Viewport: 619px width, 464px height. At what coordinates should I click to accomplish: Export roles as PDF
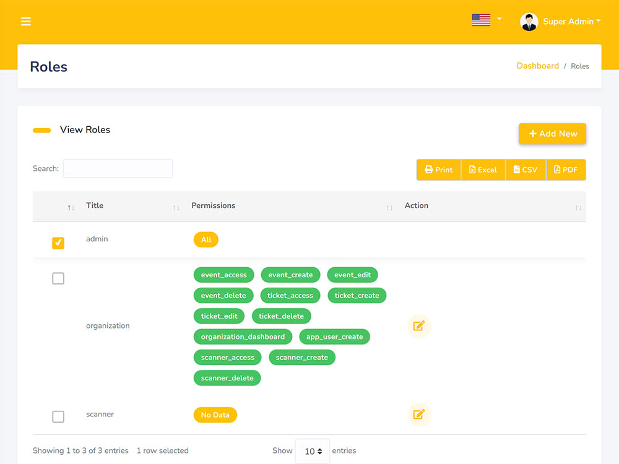[566, 170]
